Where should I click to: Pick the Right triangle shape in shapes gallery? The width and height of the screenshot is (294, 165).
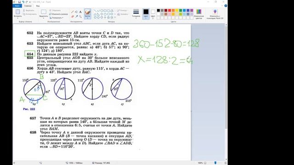point(98,14)
